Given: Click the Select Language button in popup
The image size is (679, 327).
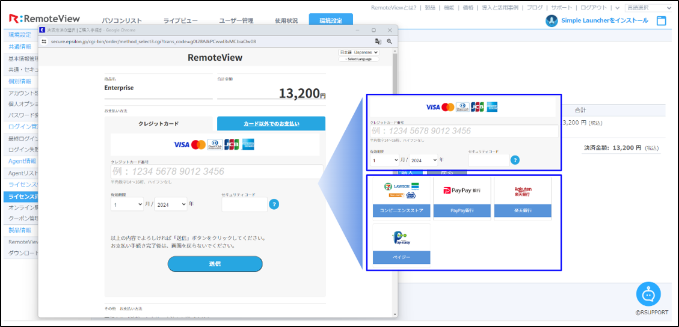Looking at the screenshot, I should 359,59.
